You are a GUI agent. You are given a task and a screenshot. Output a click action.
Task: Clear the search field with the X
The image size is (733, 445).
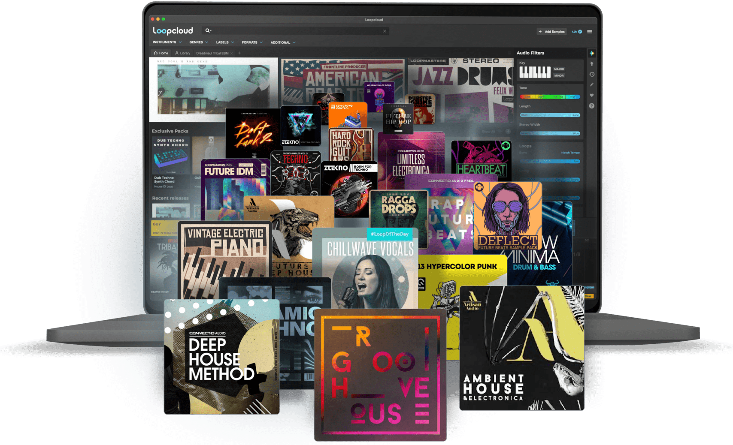pyautogui.click(x=385, y=31)
